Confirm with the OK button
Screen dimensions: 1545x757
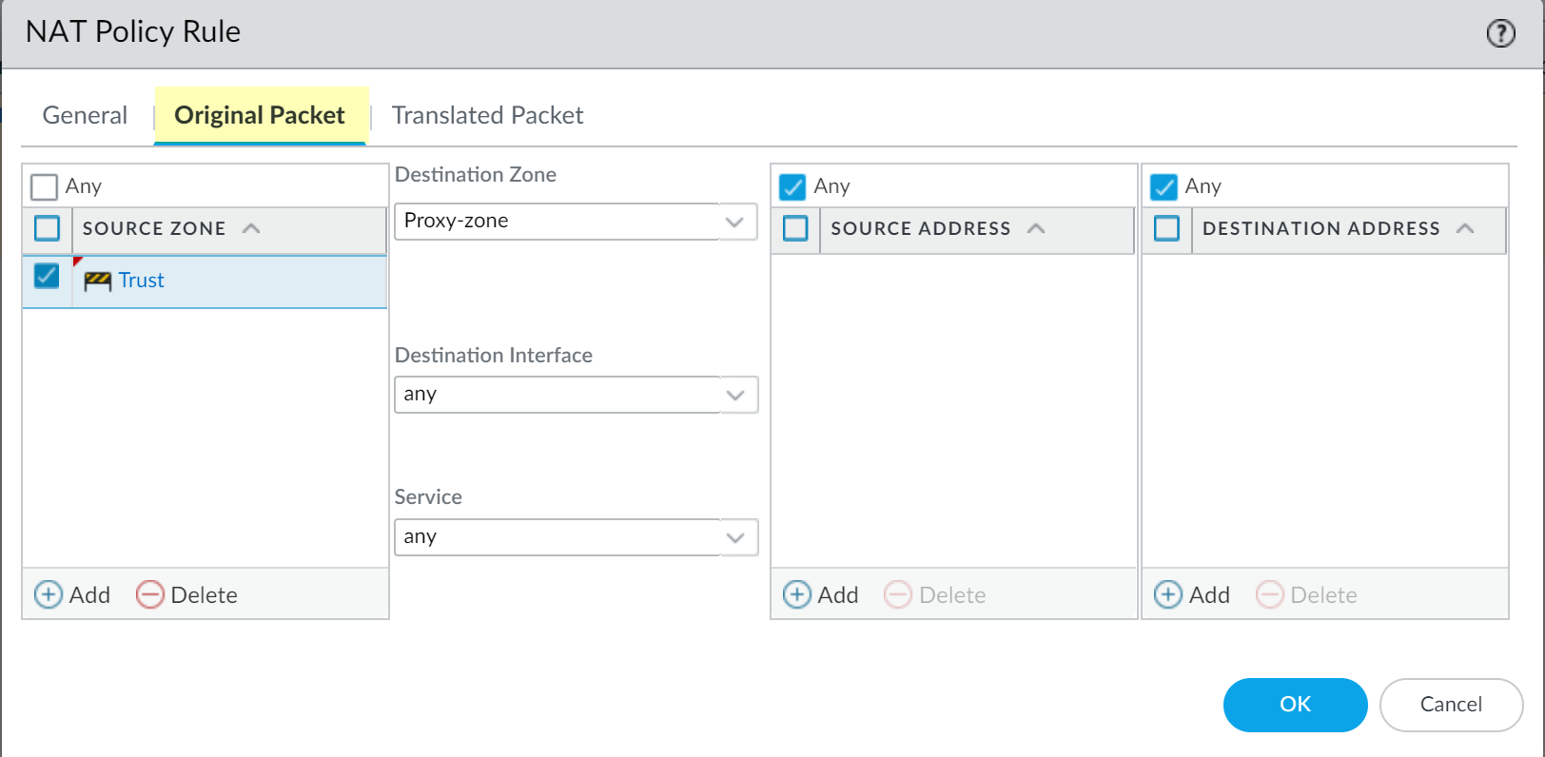1295,705
